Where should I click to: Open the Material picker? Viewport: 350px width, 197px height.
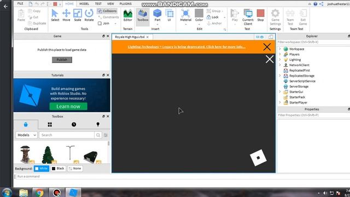click(x=186, y=16)
